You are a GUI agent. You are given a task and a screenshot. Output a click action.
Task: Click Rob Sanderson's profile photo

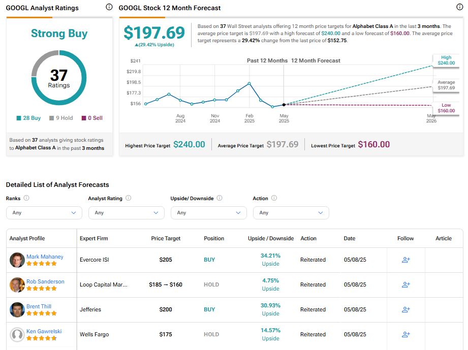coord(17,284)
